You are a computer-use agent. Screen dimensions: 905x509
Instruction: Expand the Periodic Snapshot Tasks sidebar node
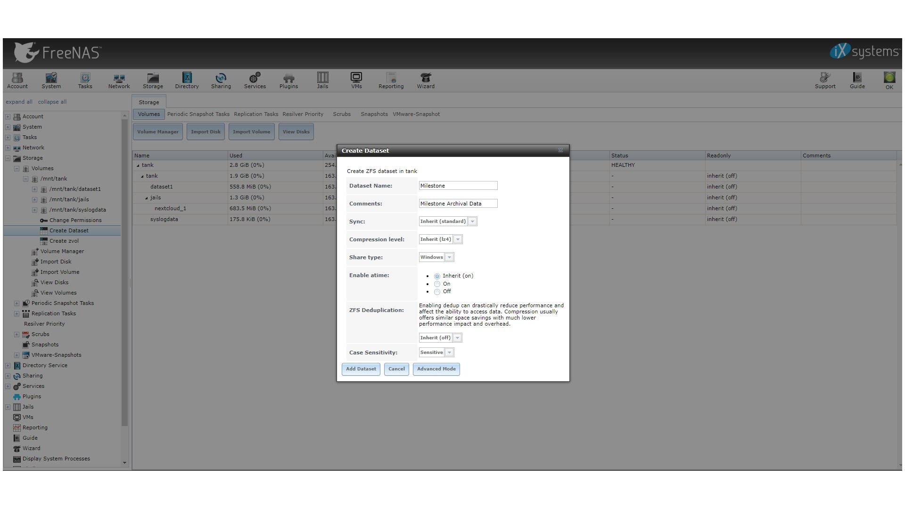pos(16,303)
